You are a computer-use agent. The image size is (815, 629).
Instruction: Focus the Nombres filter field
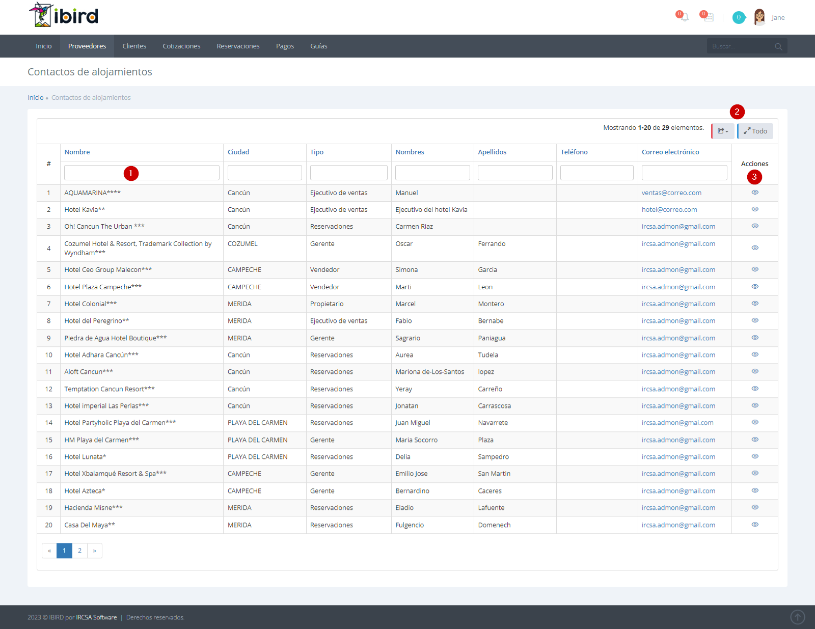[x=432, y=173]
